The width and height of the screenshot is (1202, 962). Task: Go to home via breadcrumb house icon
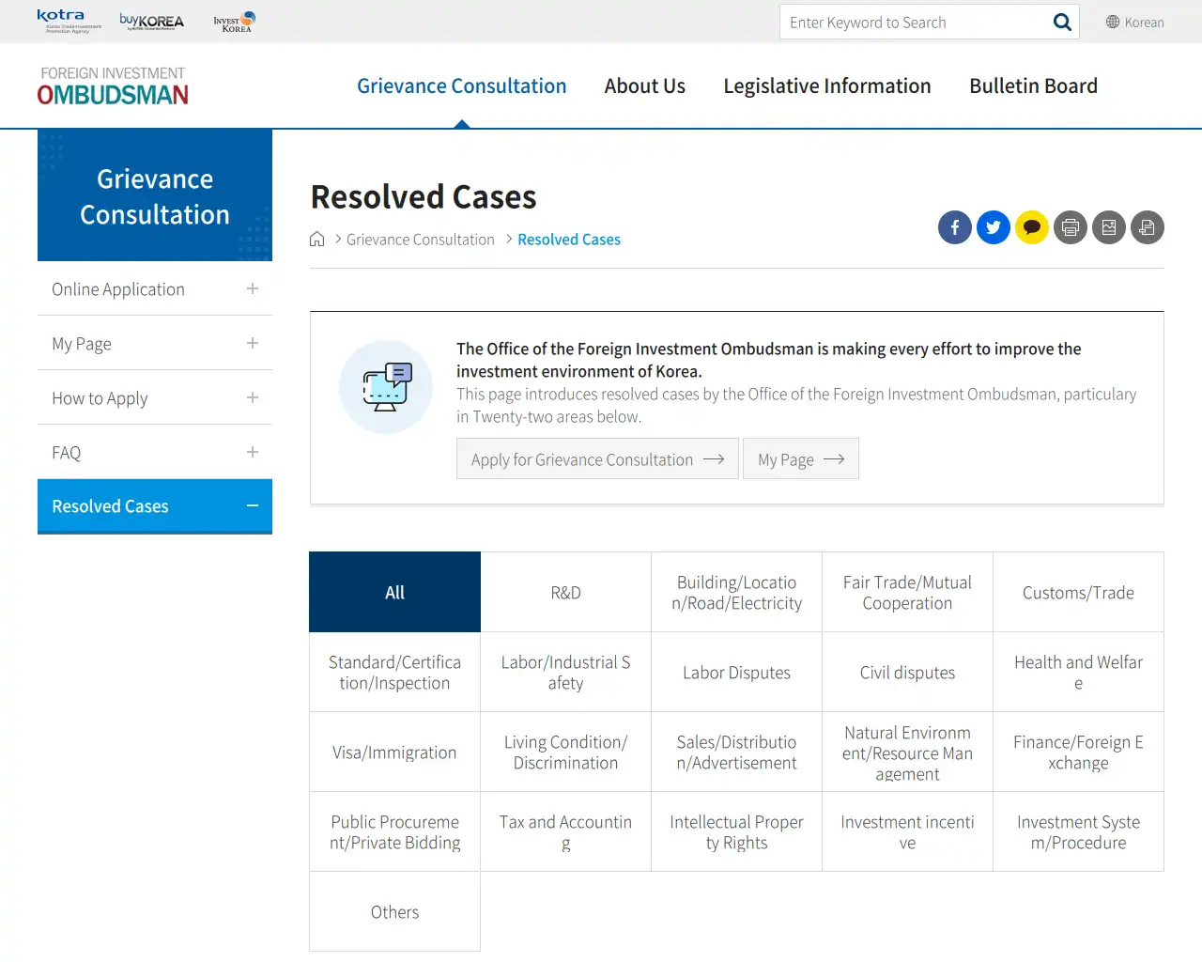[x=317, y=240]
